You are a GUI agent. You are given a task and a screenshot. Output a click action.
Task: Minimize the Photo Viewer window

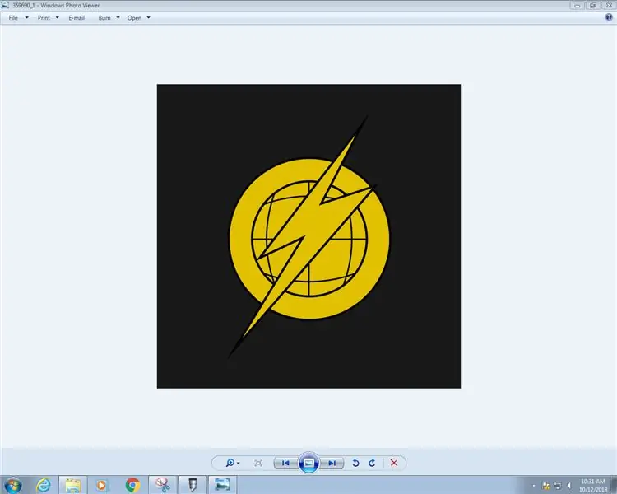click(x=577, y=6)
